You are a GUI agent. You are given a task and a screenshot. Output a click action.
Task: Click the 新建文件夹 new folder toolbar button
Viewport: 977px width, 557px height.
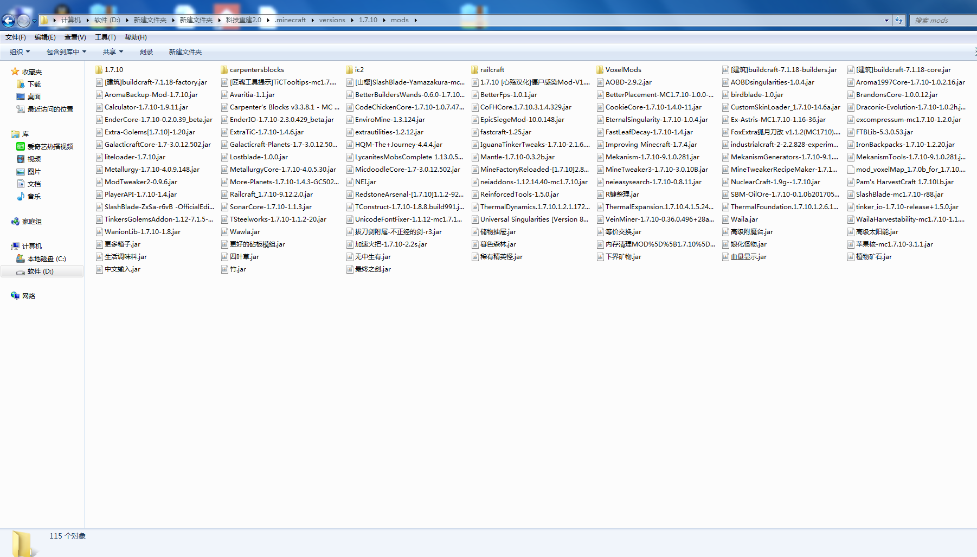click(185, 52)
